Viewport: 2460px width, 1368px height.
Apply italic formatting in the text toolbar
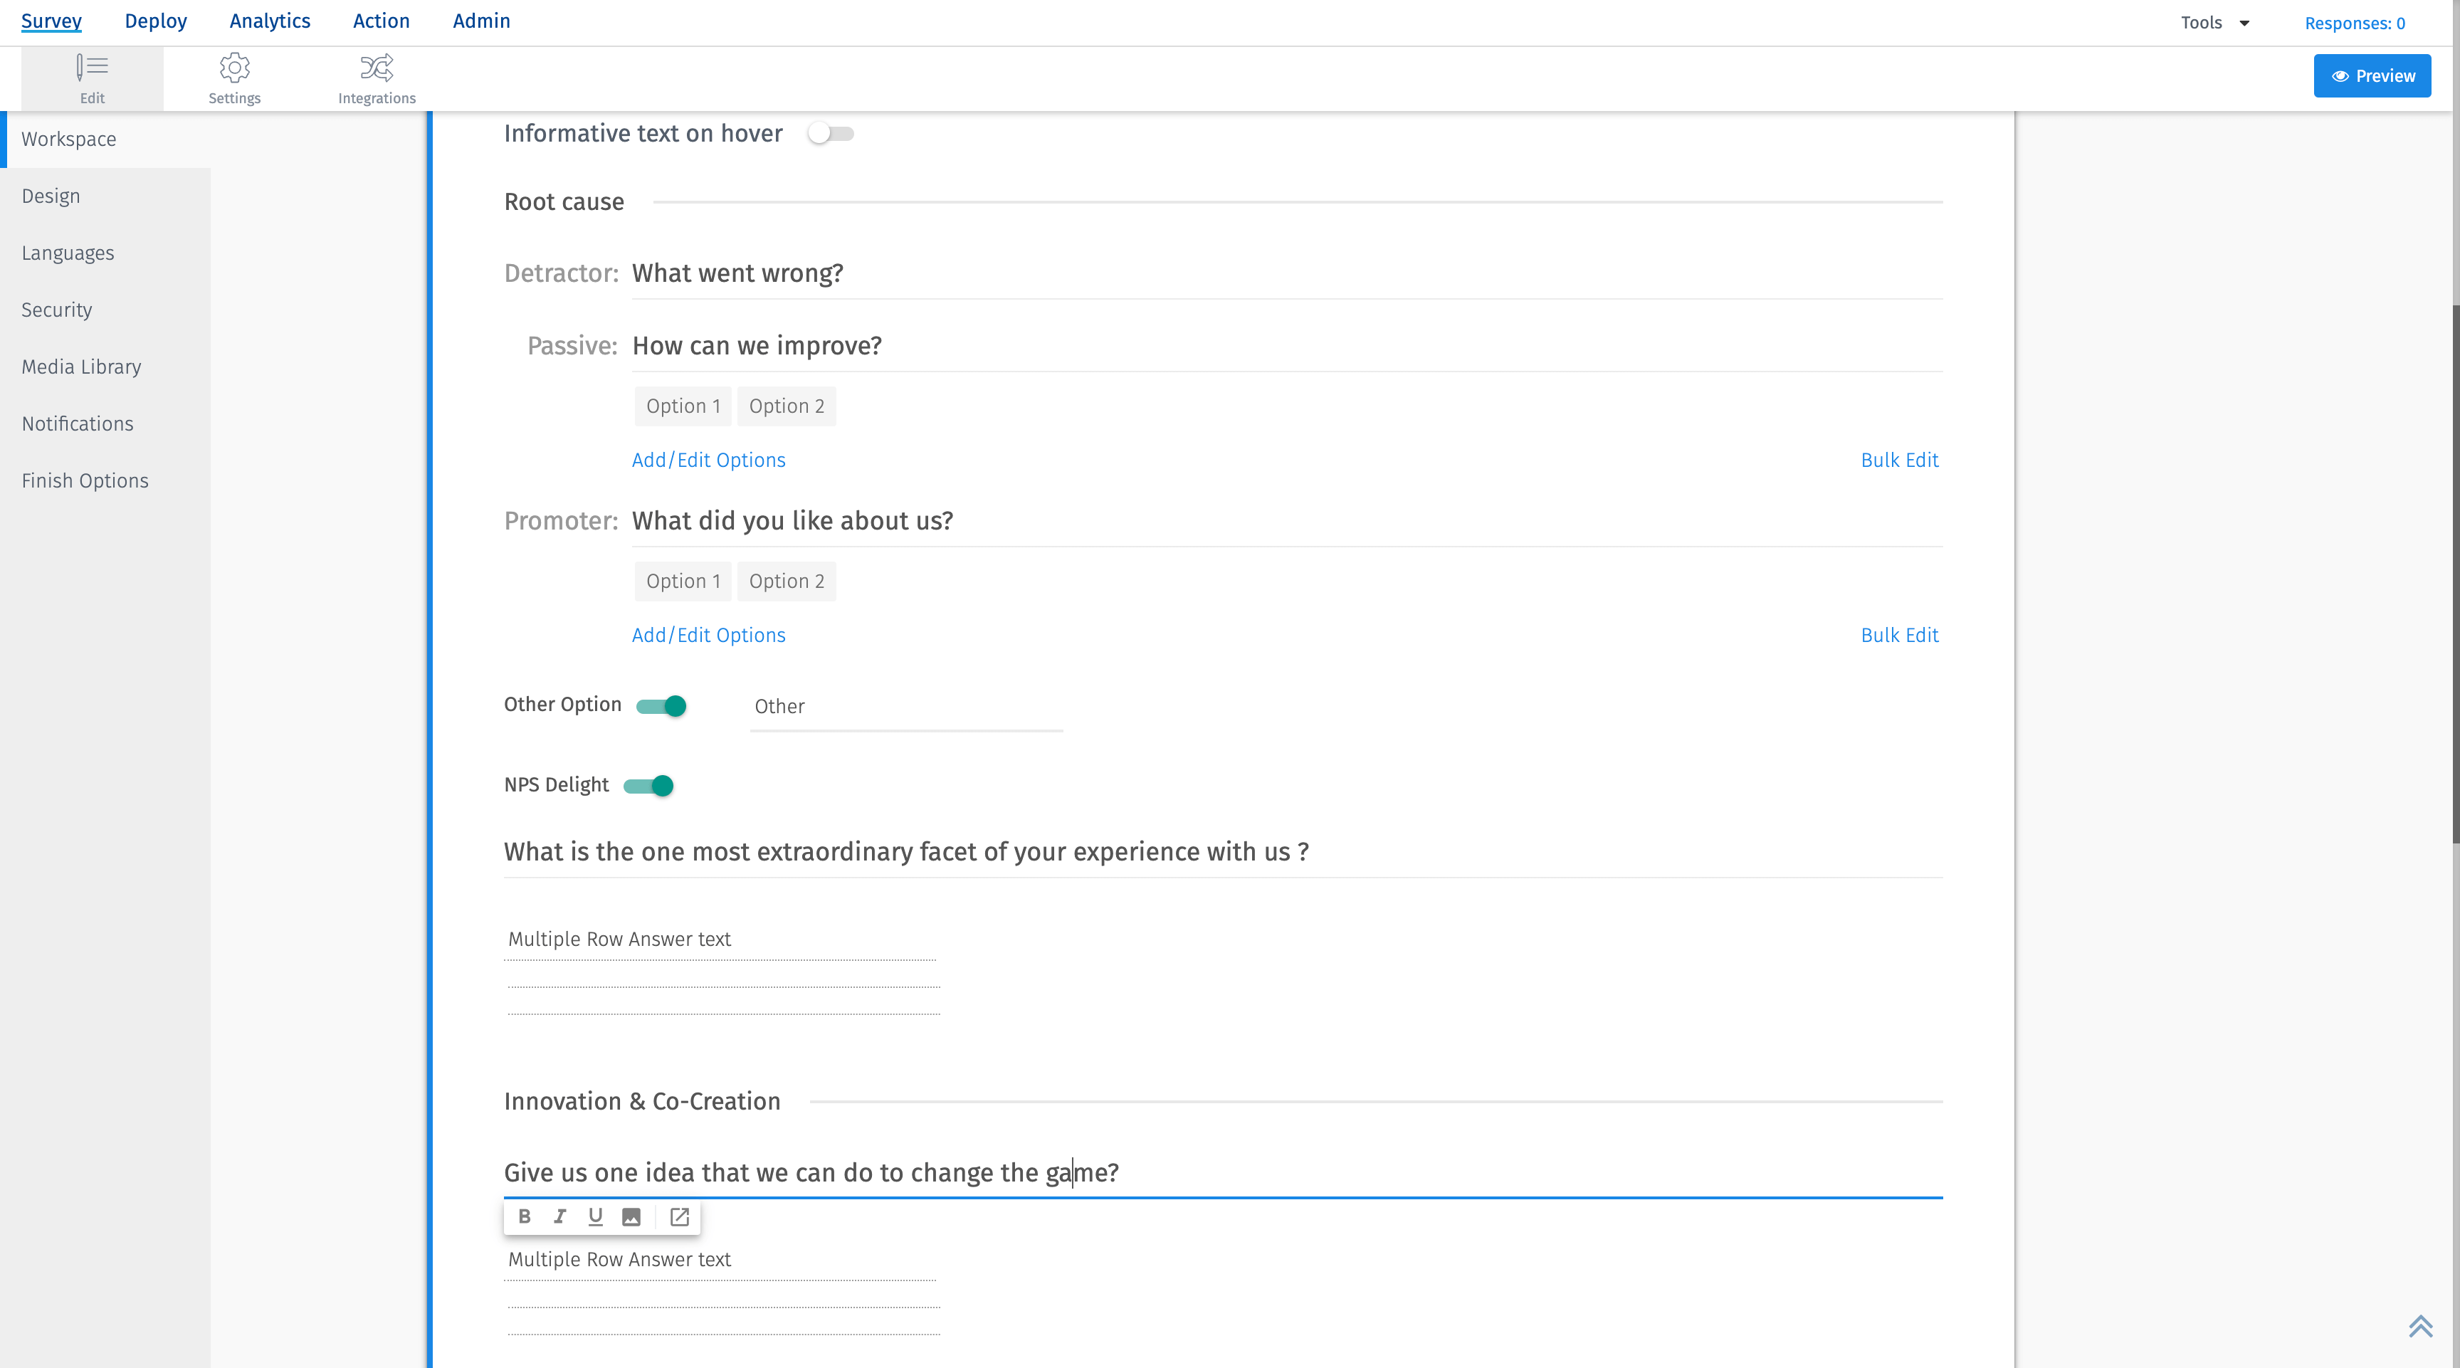point(559,1216)
